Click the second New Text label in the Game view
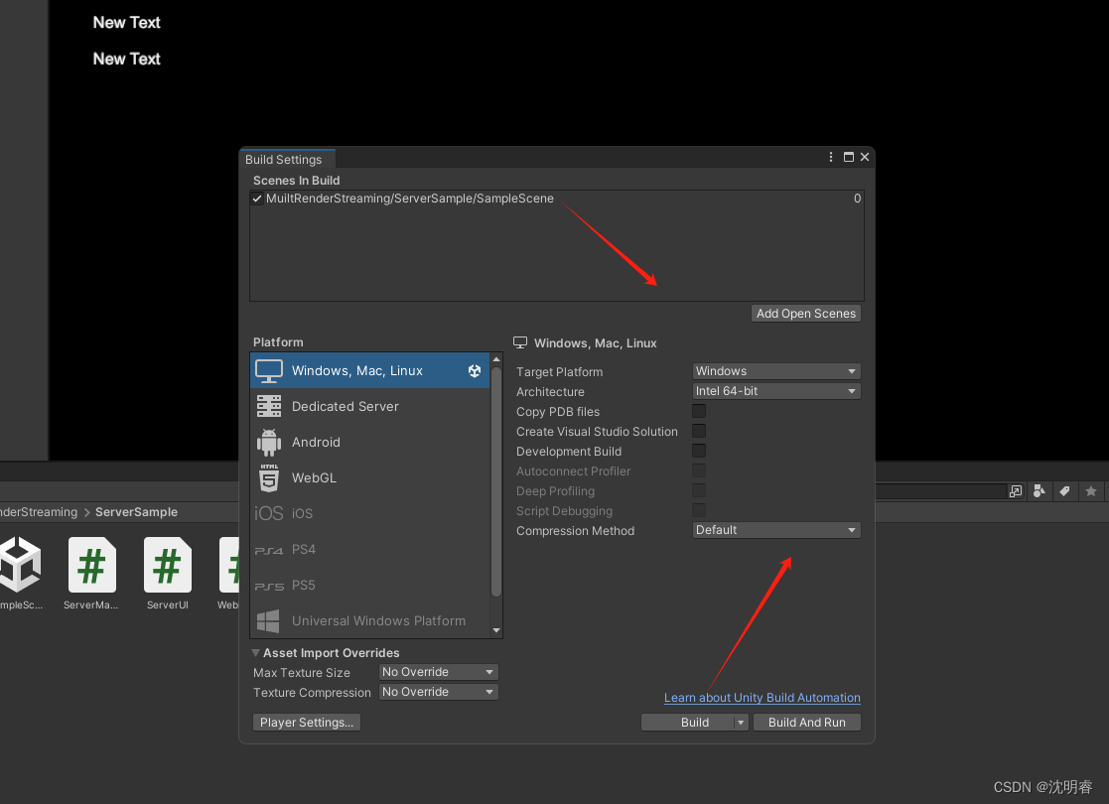 127,59
